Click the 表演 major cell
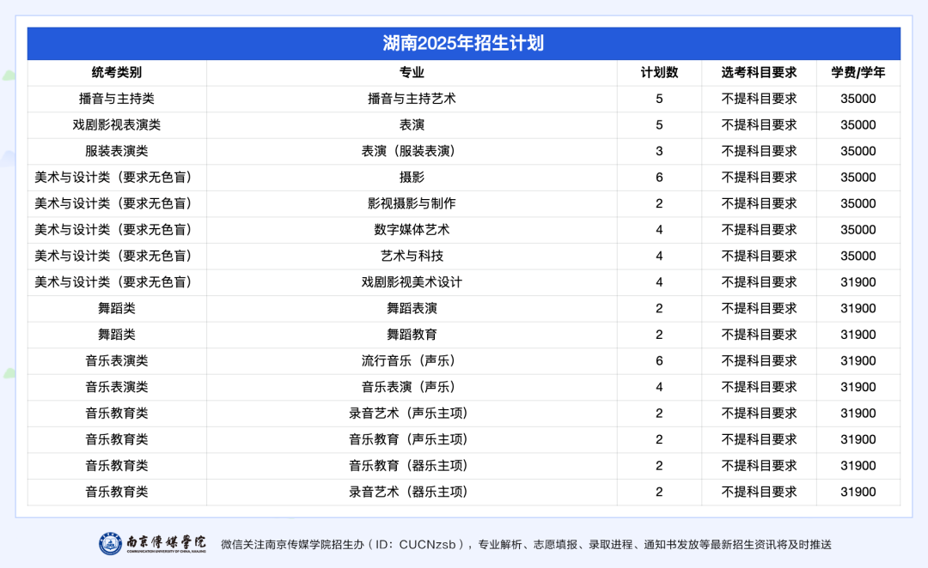The width and height of the screenshot is (928, 568). click(x=412, y=124)
